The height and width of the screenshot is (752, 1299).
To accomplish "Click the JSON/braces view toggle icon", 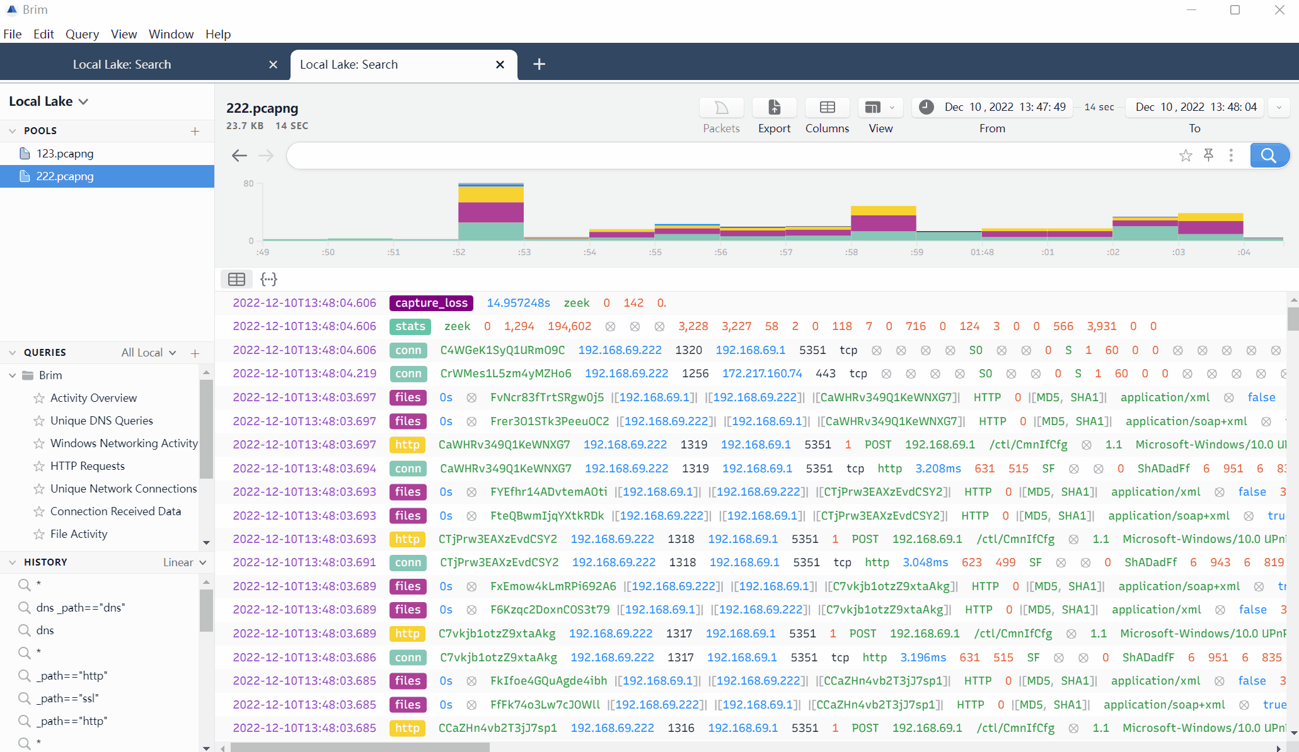I will (x=268, y=278).
